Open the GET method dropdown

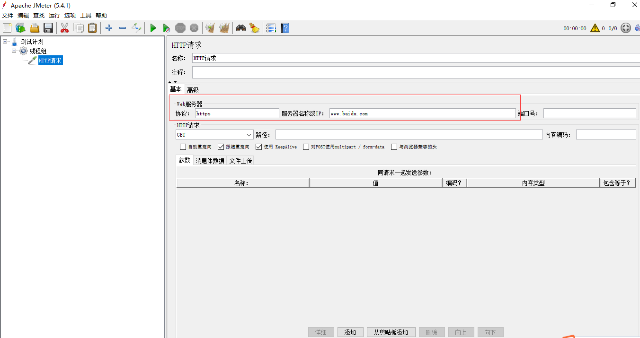(x=214, y=135)
